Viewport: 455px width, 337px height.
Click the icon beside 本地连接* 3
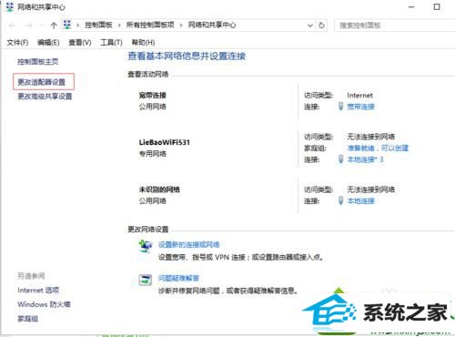pyautogui.click(x=340, y=159)
